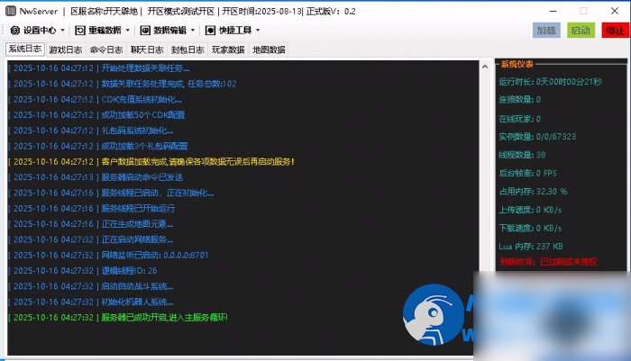Click the red 停止 button

pos(616,30)
